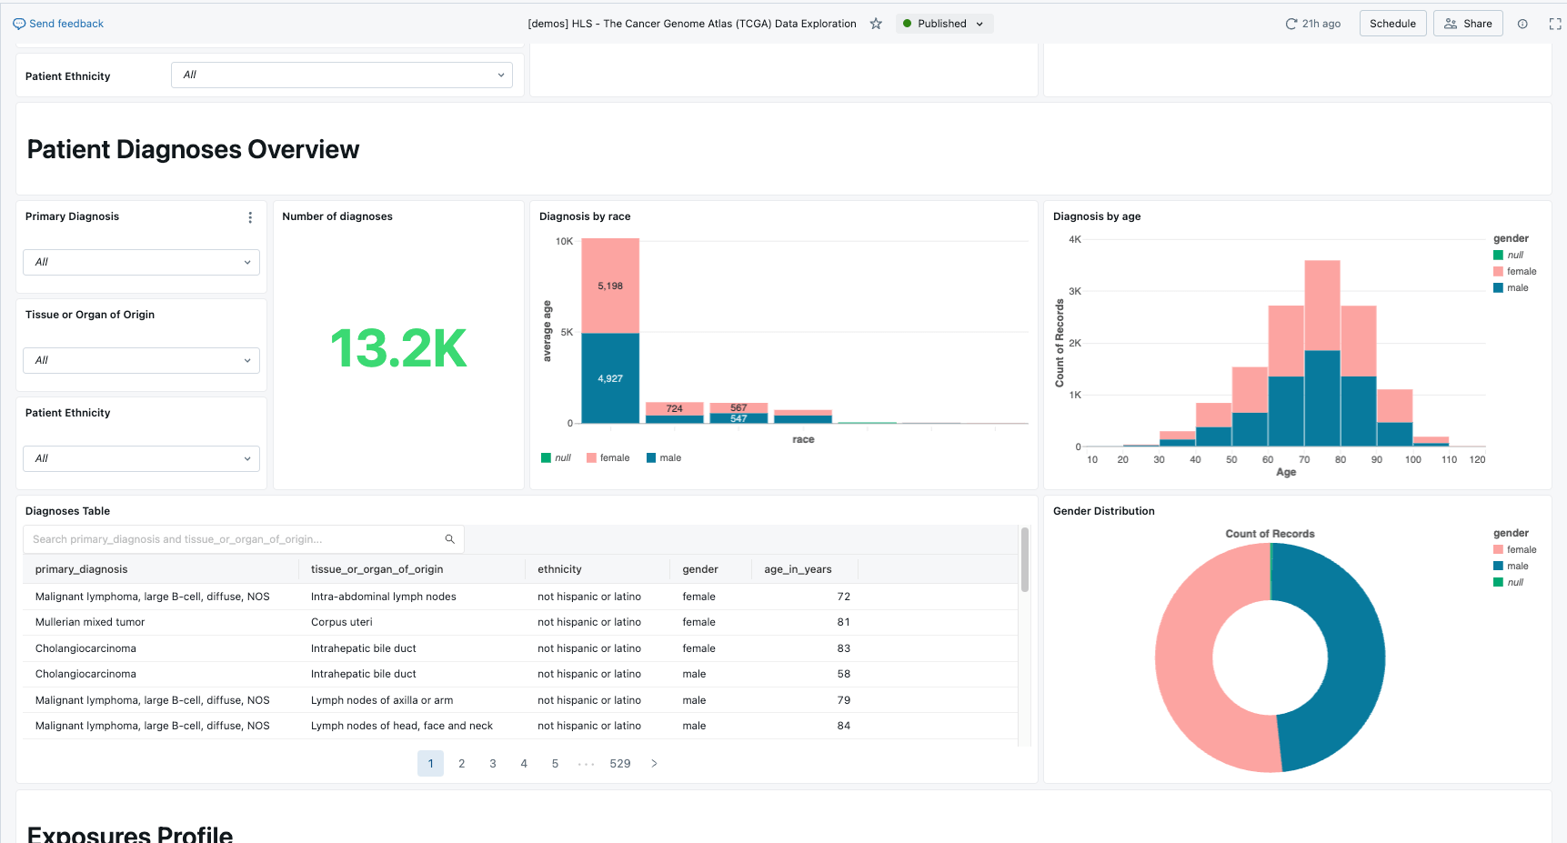Open options menu on Primary Diagnosis widget
Screen dimensions: 1567x843
[250, 217]
